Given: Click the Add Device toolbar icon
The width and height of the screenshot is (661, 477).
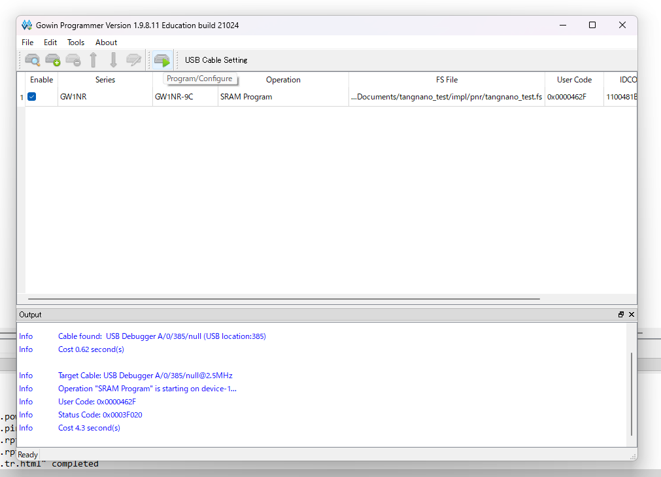Looking at the screenshot, I should tap(53, 60).
